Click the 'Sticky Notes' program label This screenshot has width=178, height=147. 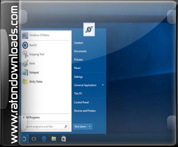[x=36, y=82]
